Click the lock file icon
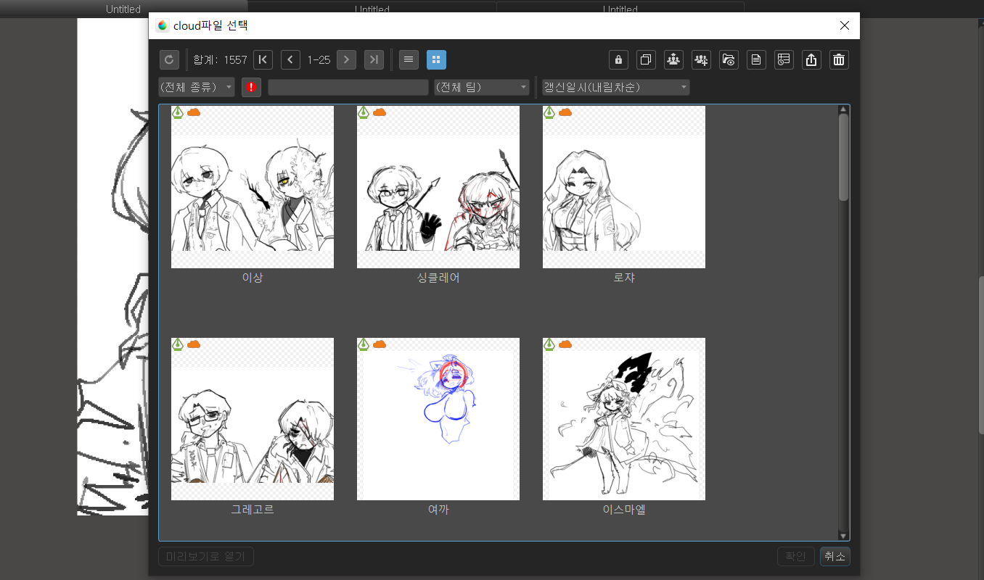 pos(618,59)
